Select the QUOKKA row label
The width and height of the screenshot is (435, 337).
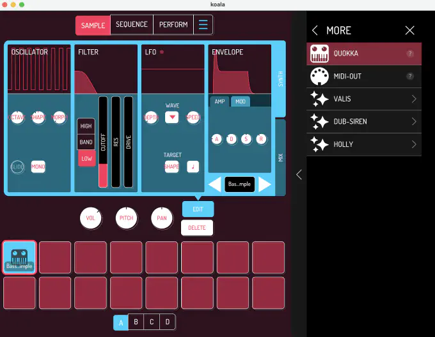345,54
